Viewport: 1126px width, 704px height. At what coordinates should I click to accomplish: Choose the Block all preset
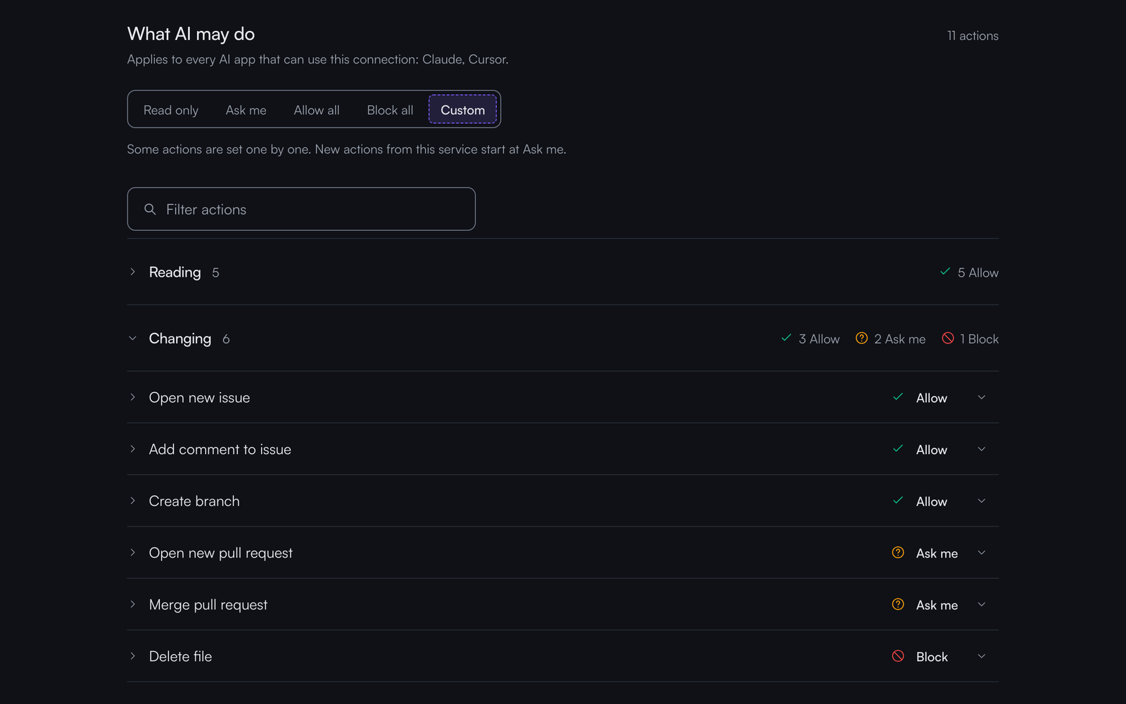390,110
